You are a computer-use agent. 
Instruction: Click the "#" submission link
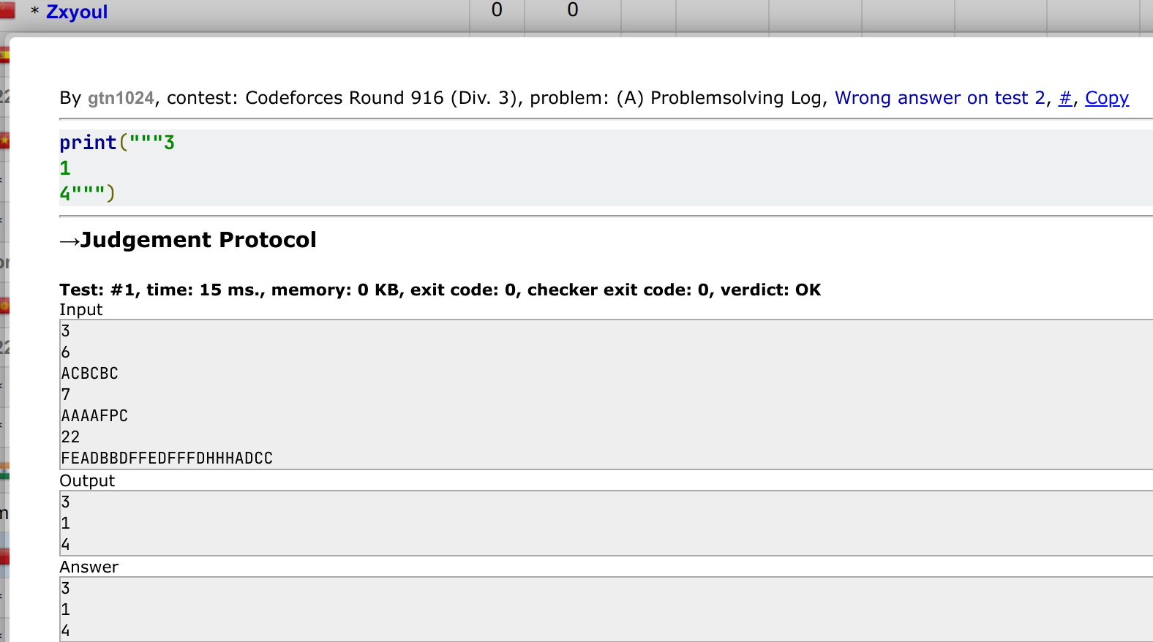(x=1065, y=98)
